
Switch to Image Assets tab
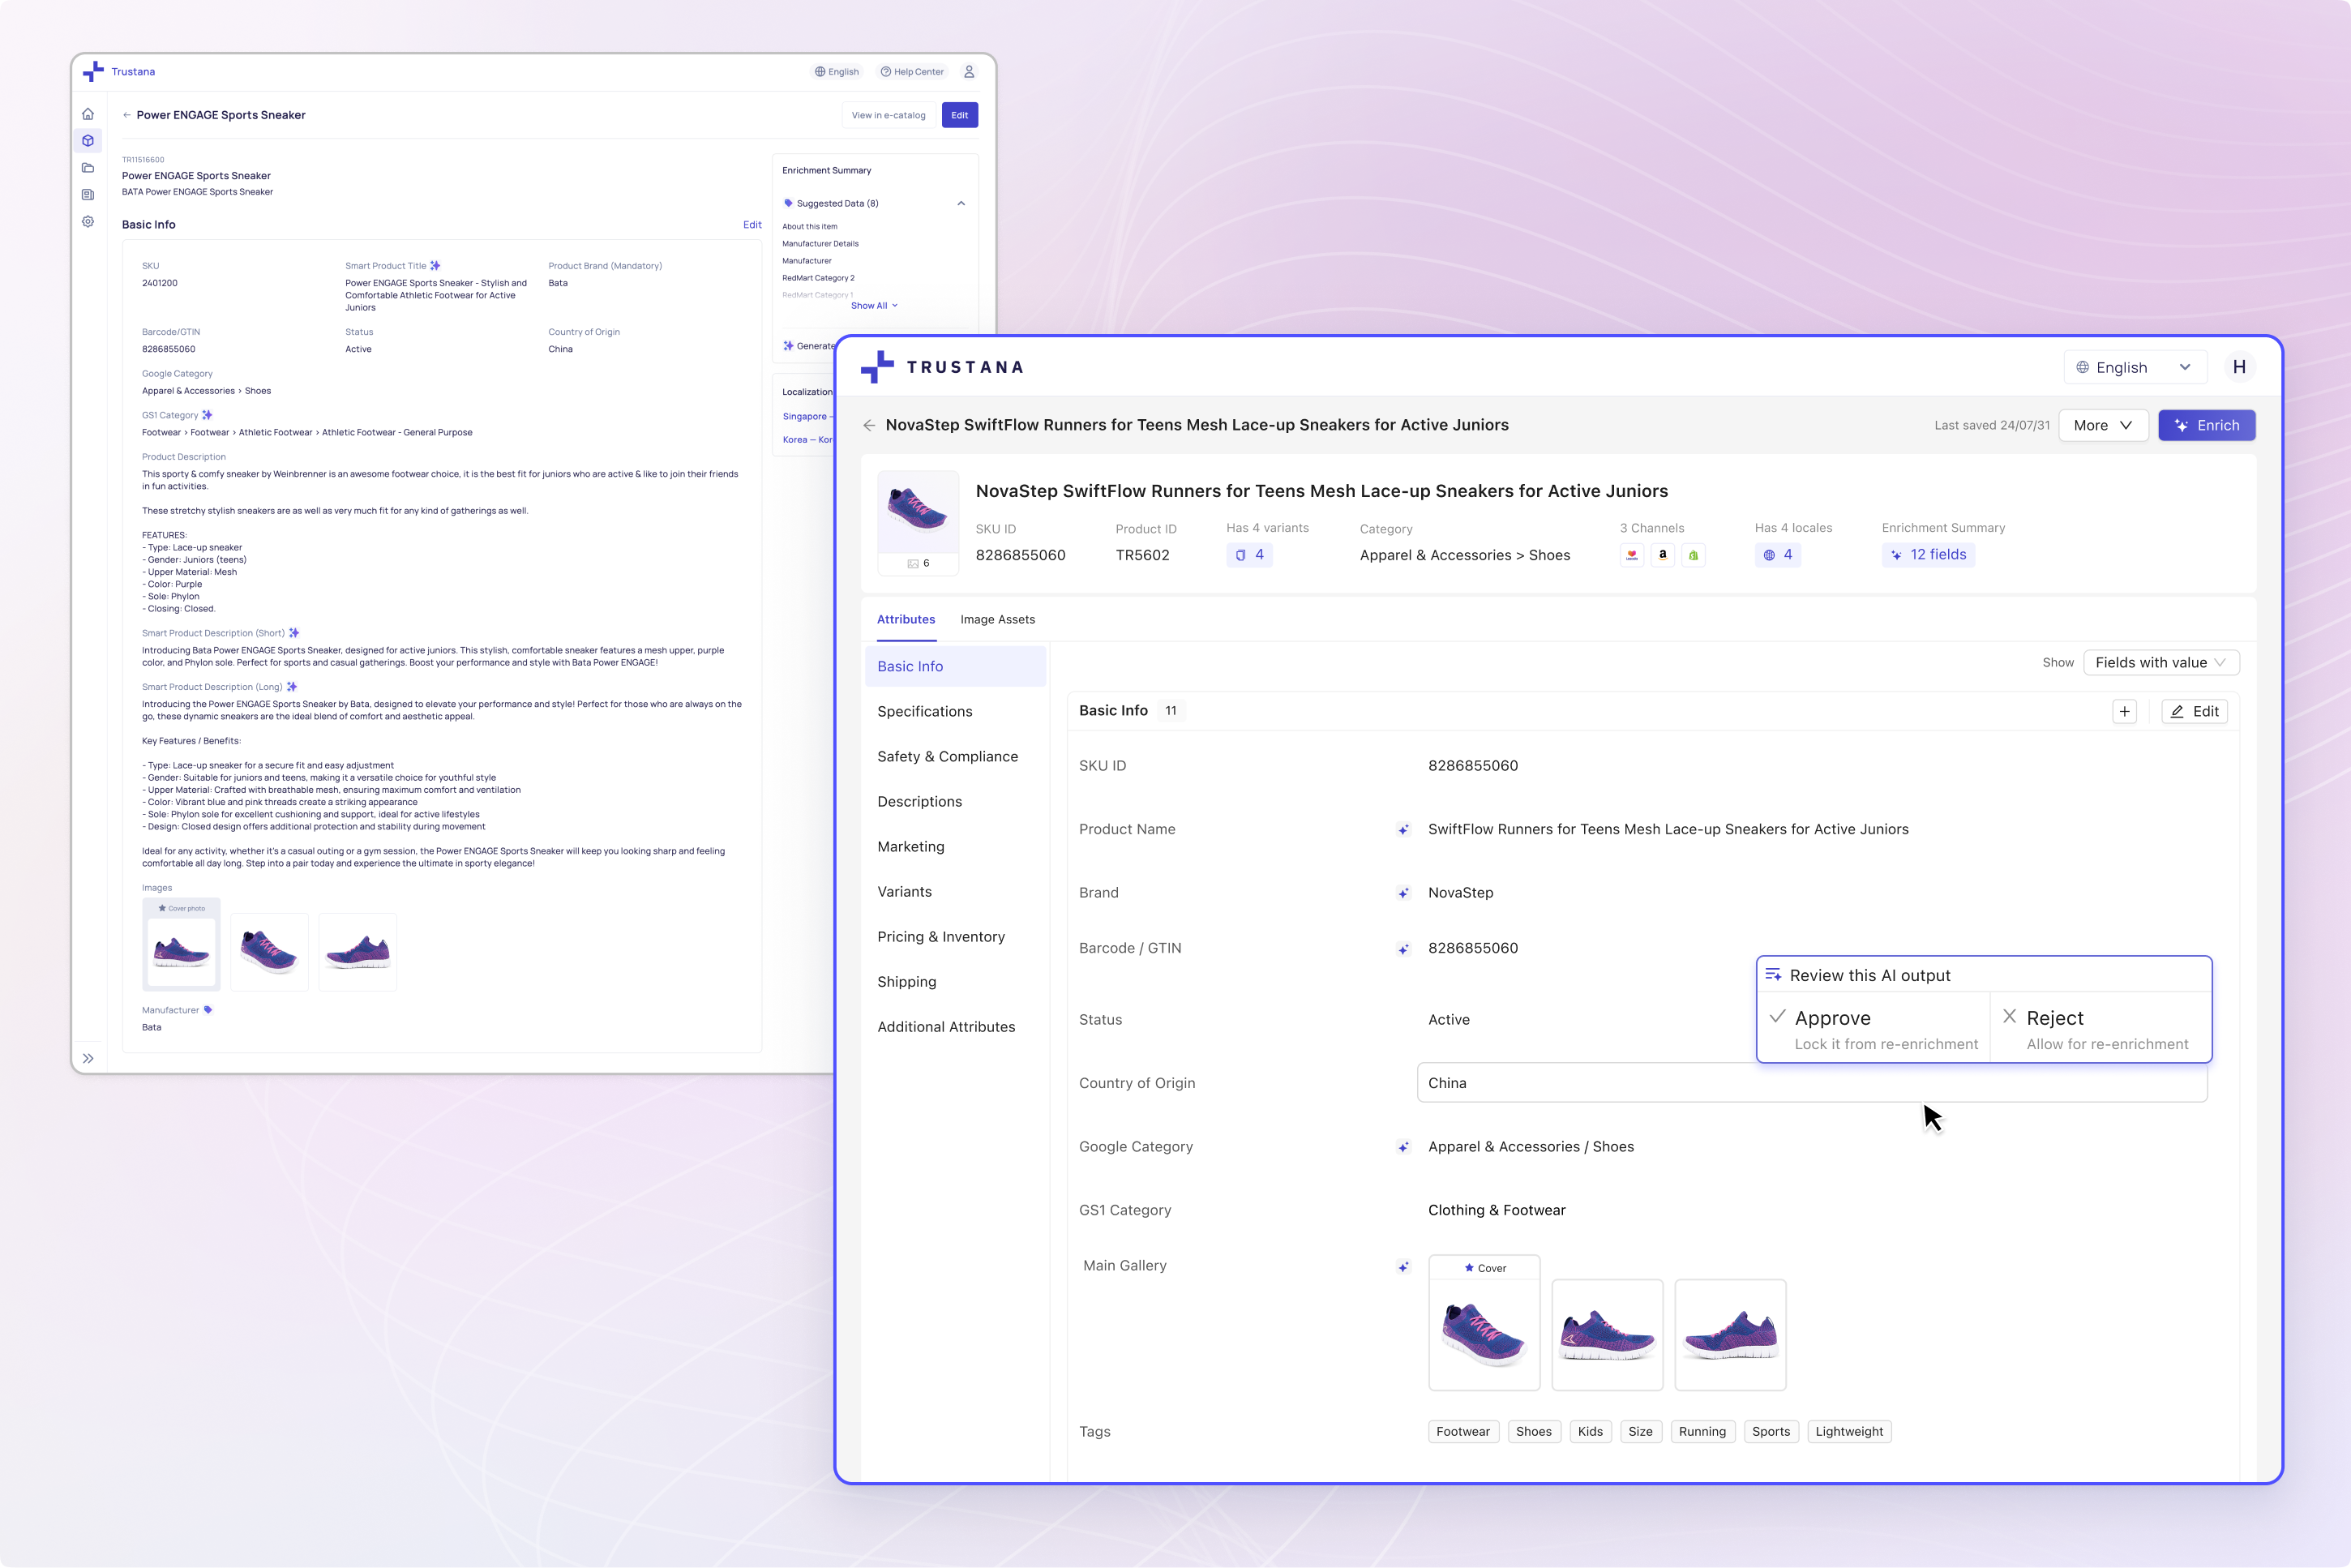[997, 620]
